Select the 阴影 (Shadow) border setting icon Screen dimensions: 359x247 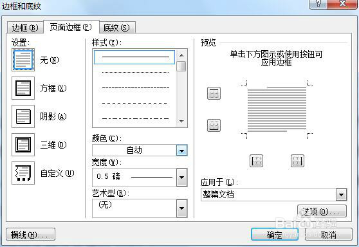pyautogui.click(x=23, y=116)
